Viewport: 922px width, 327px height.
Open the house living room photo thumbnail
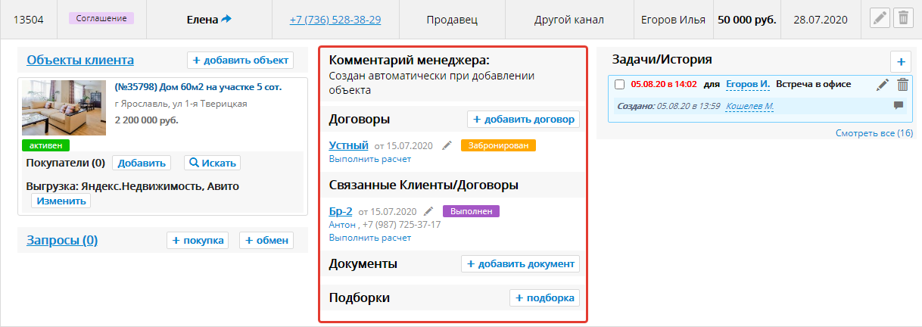[64, 108]
